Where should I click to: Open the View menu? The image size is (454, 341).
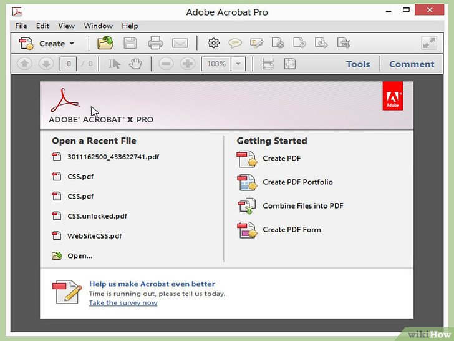coord(66,26)
